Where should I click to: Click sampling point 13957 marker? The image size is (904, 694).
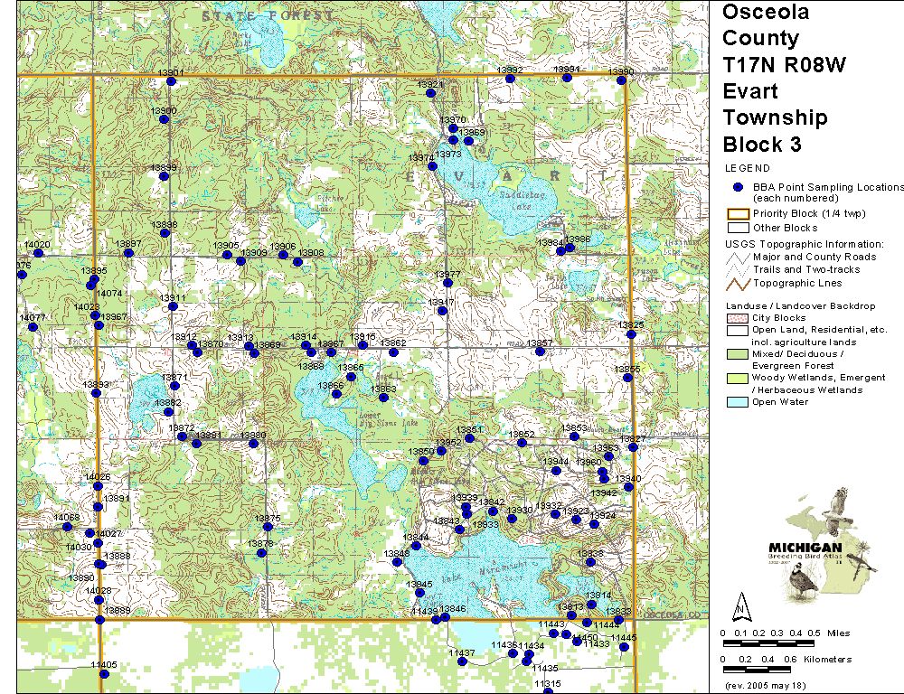click(x=540, y=351)
